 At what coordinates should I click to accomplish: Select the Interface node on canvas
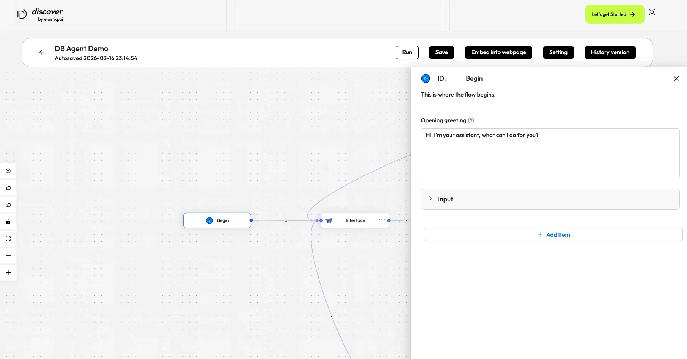(355, 220)
